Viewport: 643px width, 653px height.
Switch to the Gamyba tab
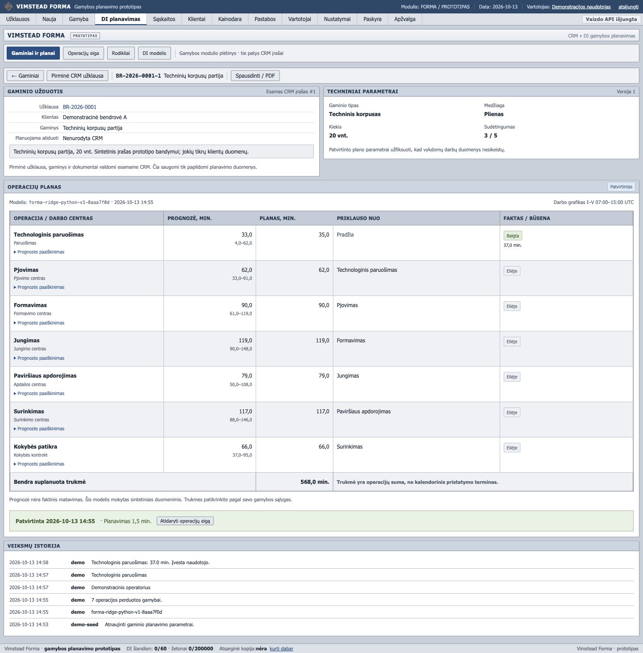(x=79, y=19)
